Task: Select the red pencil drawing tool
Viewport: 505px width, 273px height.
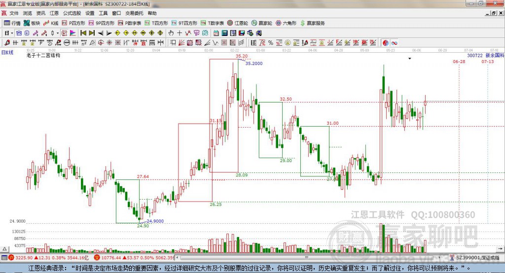Action: point(7,42)
